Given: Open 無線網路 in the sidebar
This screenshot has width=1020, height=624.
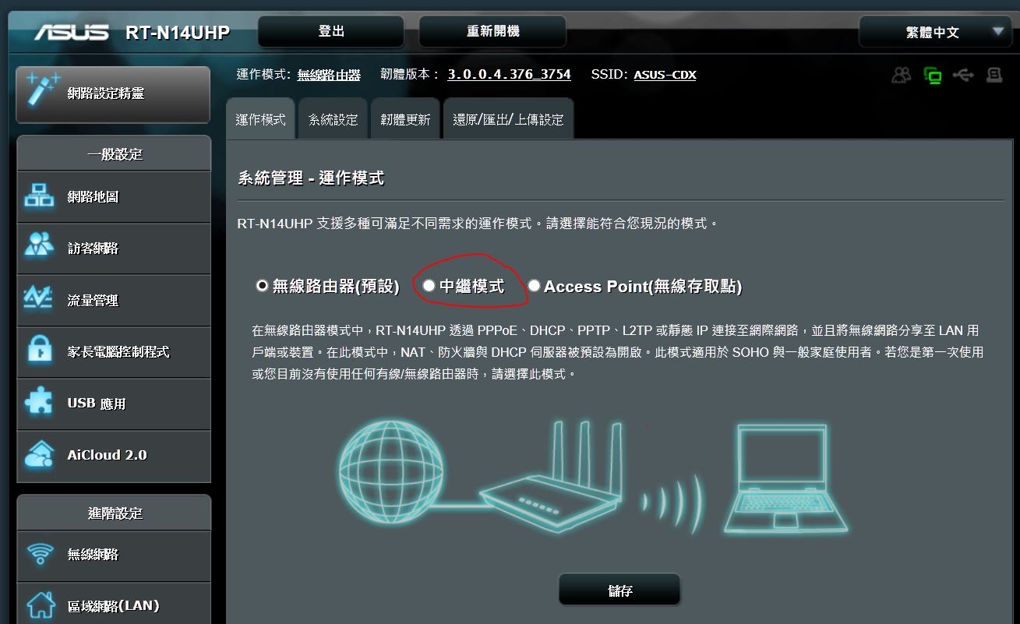Looking at the screenshot, I should (114, 554).
